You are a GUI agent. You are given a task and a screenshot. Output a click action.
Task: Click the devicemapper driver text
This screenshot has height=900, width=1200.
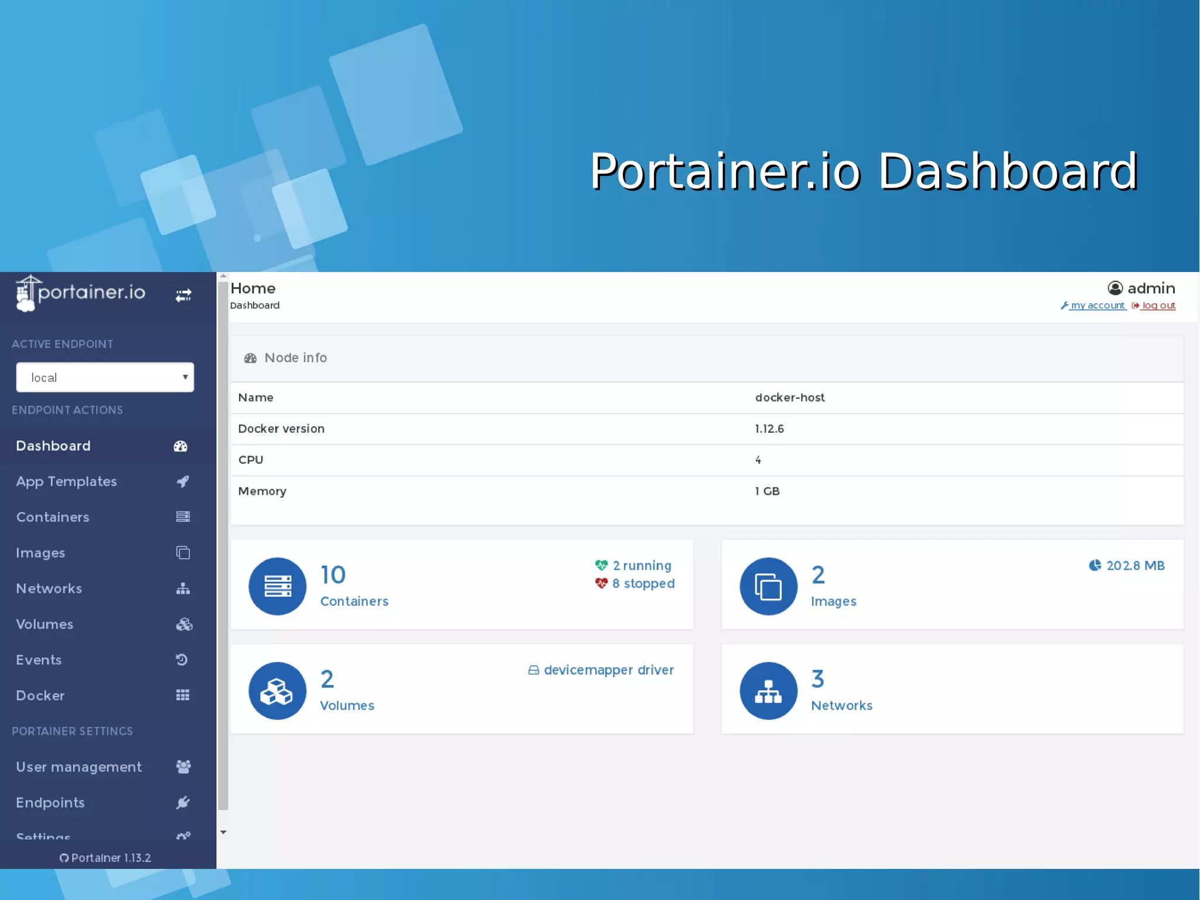tap(609, 670)
